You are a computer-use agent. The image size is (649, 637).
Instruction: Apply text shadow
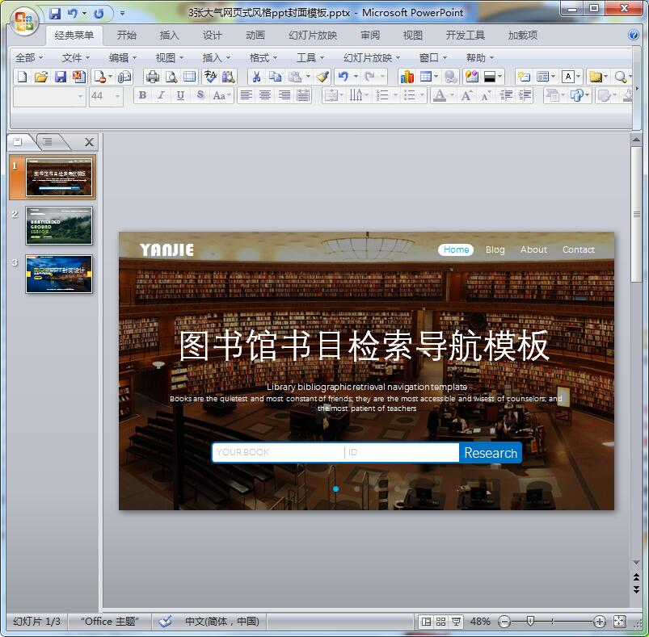point(200,95)
